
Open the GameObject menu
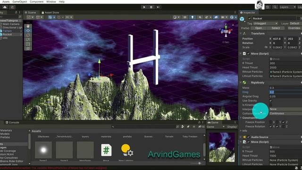click(20, 2)
